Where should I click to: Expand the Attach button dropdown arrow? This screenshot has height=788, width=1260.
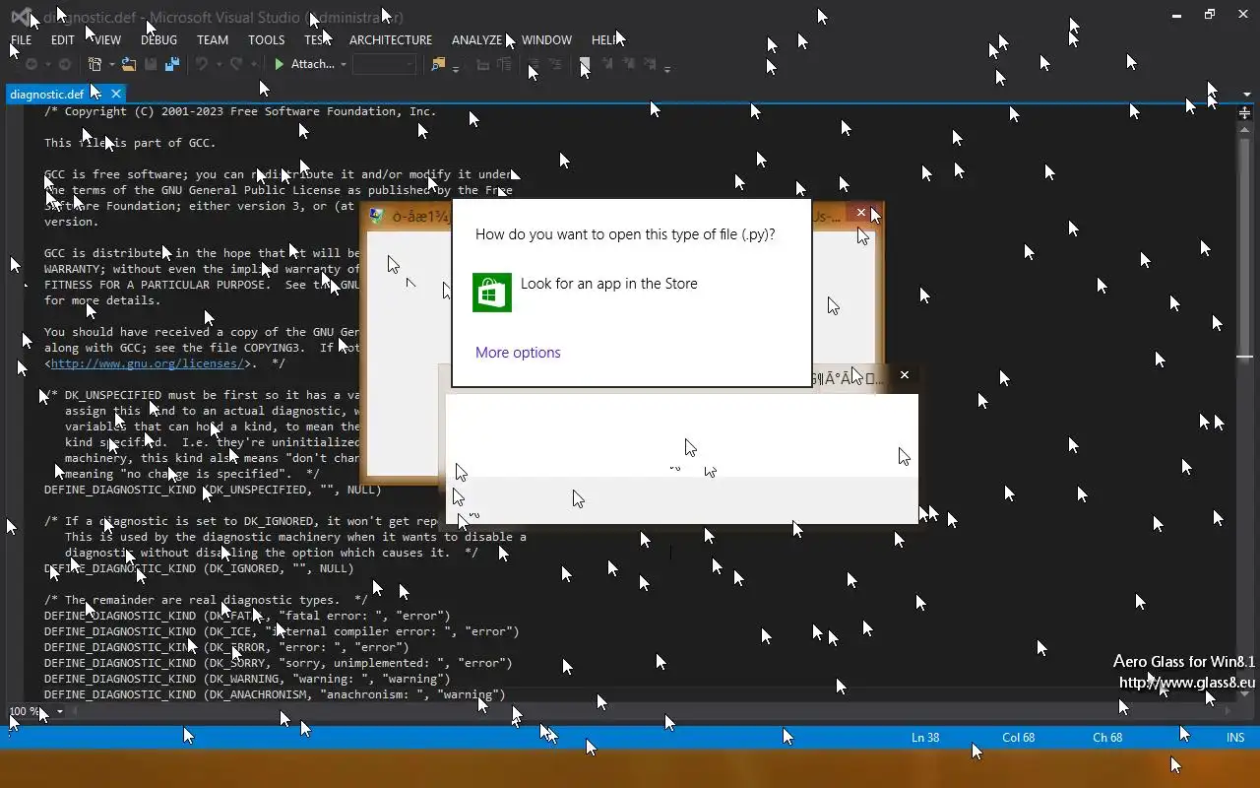tap(343, 64)
